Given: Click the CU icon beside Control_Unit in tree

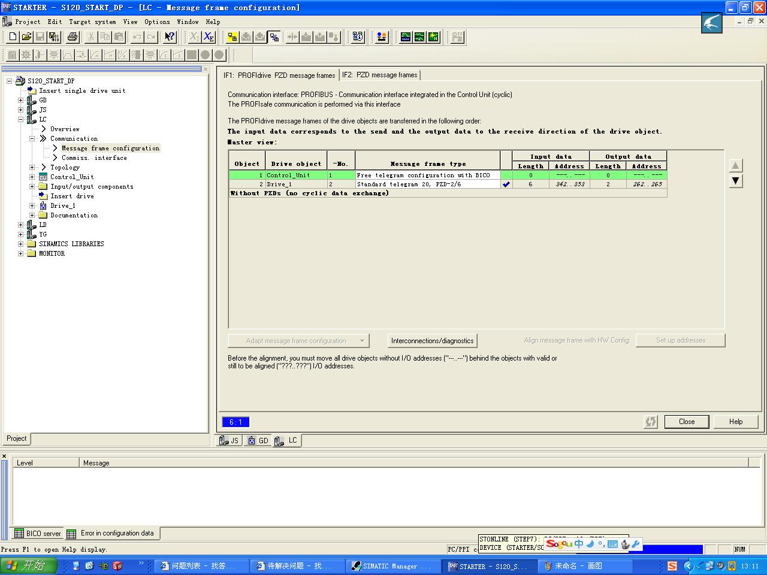Looking at the screenshot, I should tap(43, 177).
